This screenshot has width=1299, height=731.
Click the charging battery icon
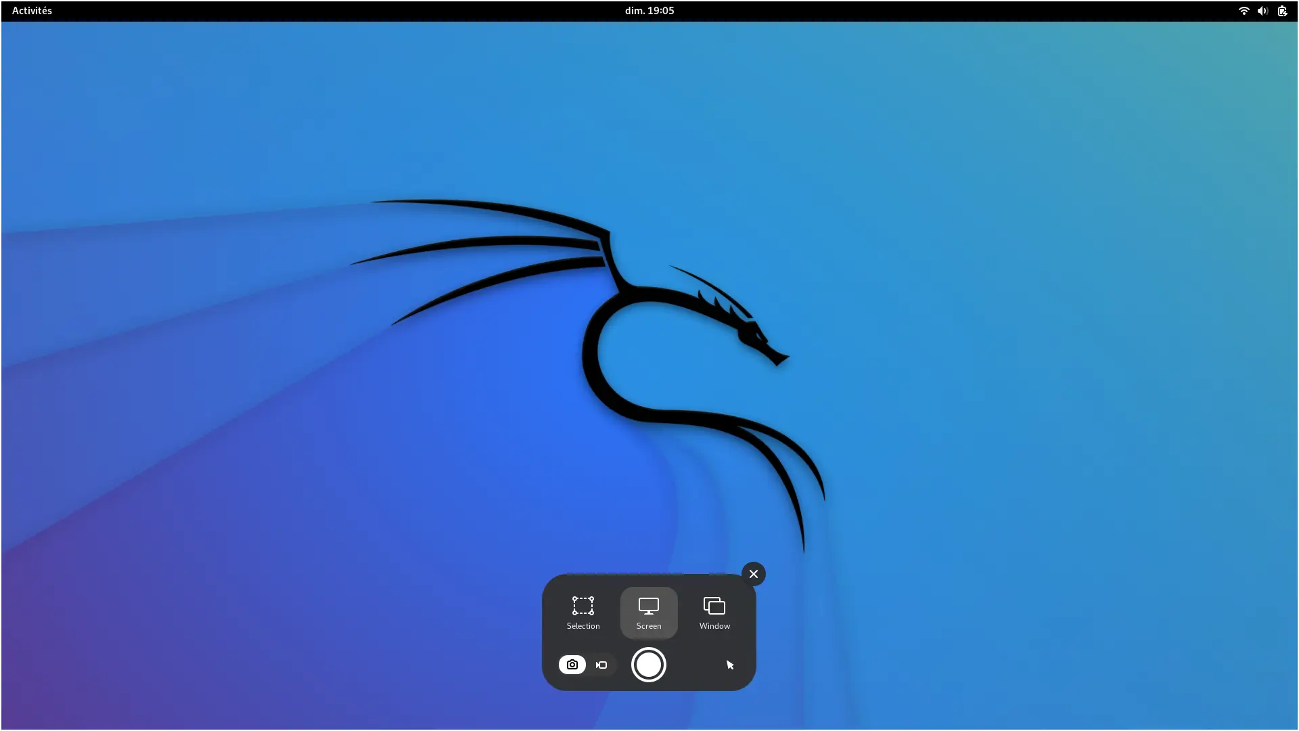tap(1281, 11)
